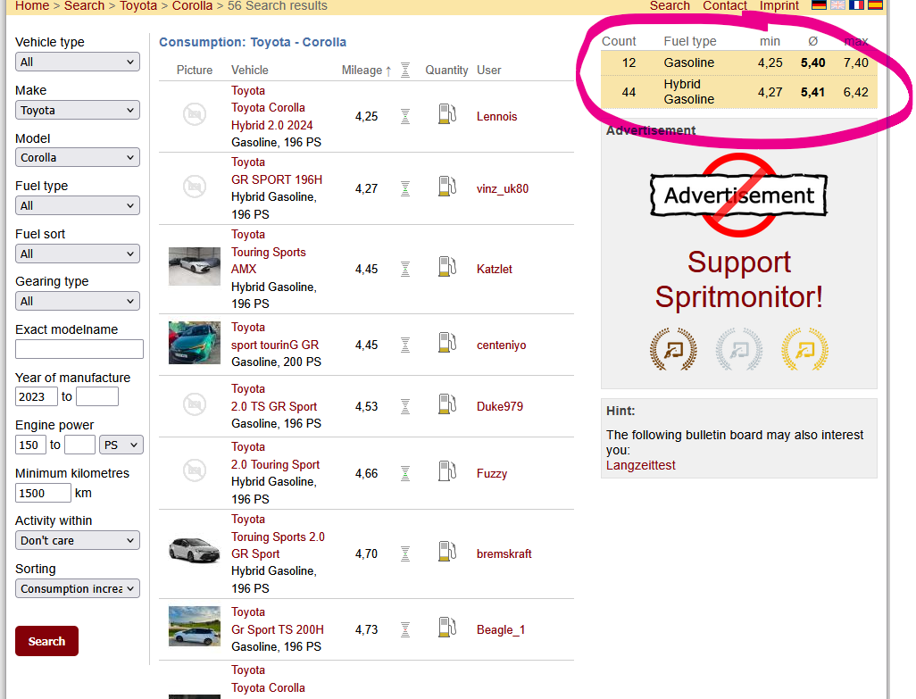Open the Gearing type dropdown

78,302
